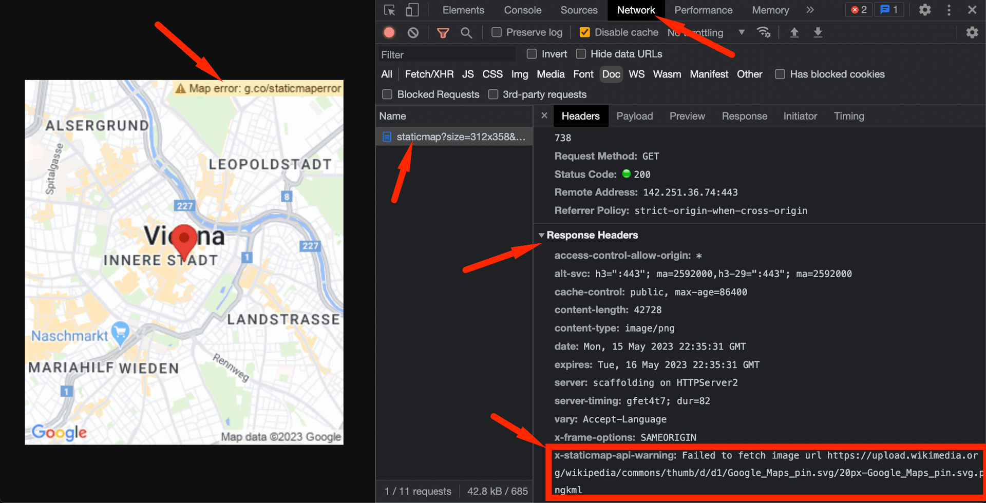Toggle the device toolbar icon
This screenshot has width=986, height=503.
(412, 10)
